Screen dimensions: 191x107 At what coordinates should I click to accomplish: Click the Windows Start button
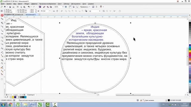[x=3, y=105]
